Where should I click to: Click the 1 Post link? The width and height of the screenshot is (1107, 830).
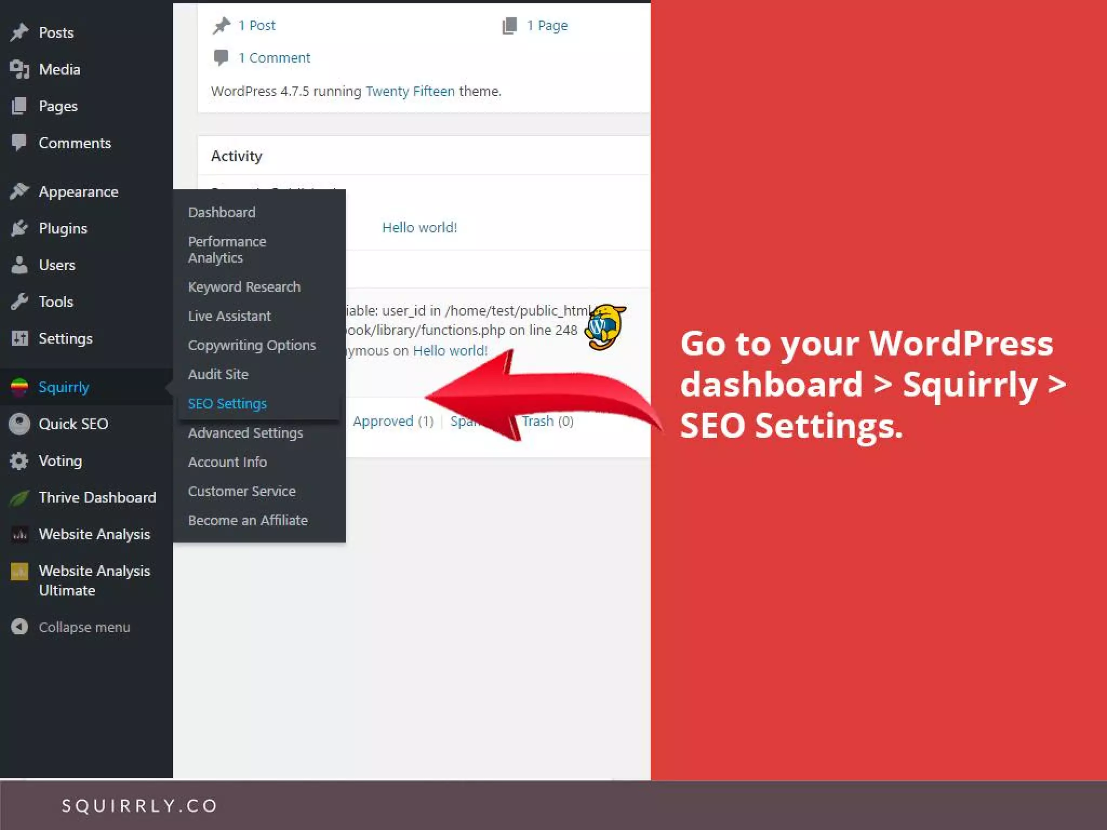coord(257,25)
